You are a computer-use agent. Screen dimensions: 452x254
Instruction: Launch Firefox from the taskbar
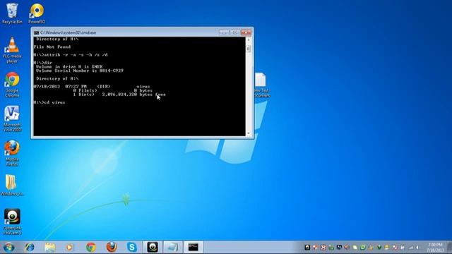click(112, 248)
